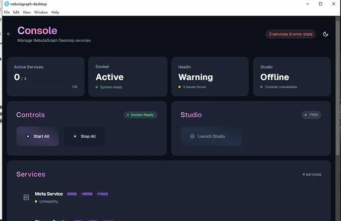The image size is (341, 221).
Task: Click the Active Services card
Action: pyautogui.click(x=46, y=76)
